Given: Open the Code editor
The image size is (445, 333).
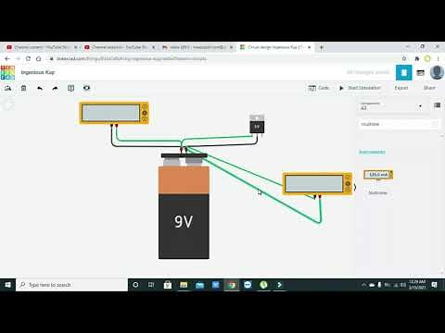Looking at the screenshot, I should click(x=318, y=88).
